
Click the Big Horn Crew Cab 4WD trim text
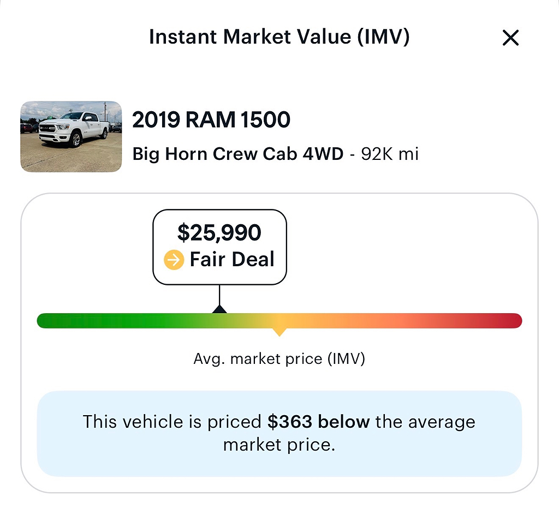238,154
